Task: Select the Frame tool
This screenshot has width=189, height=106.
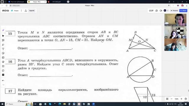Action: coord(3,66)
